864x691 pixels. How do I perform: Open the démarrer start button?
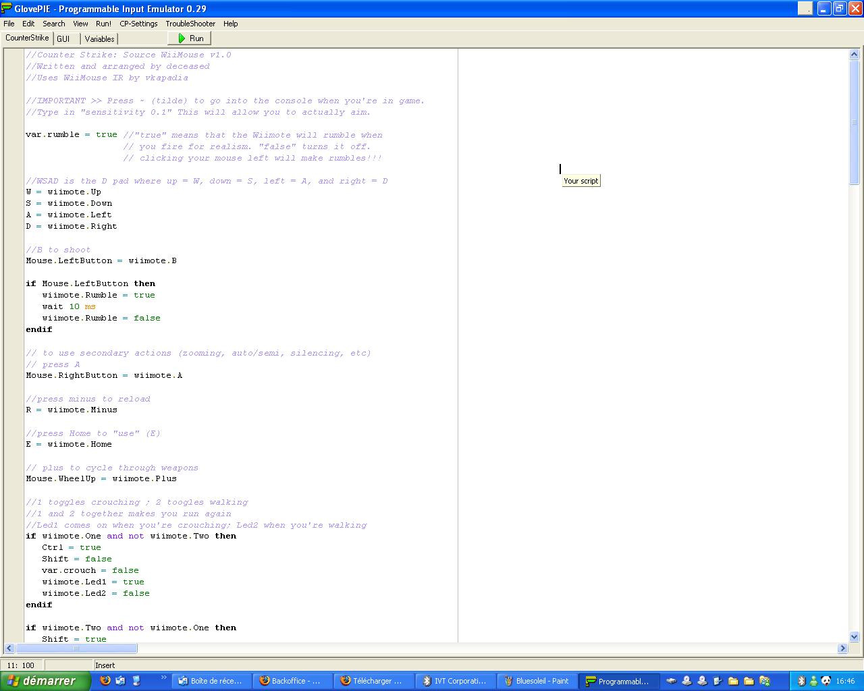(x=45, y=681)
